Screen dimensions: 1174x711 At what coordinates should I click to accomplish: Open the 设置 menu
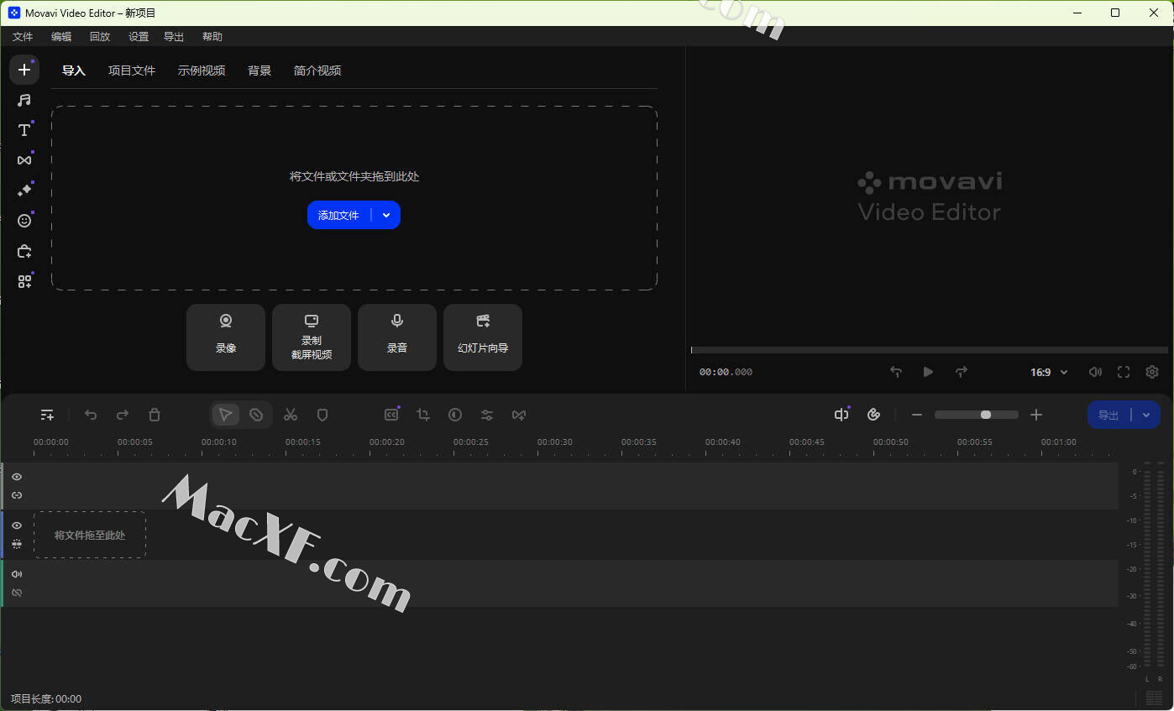(x=139, y=37)
